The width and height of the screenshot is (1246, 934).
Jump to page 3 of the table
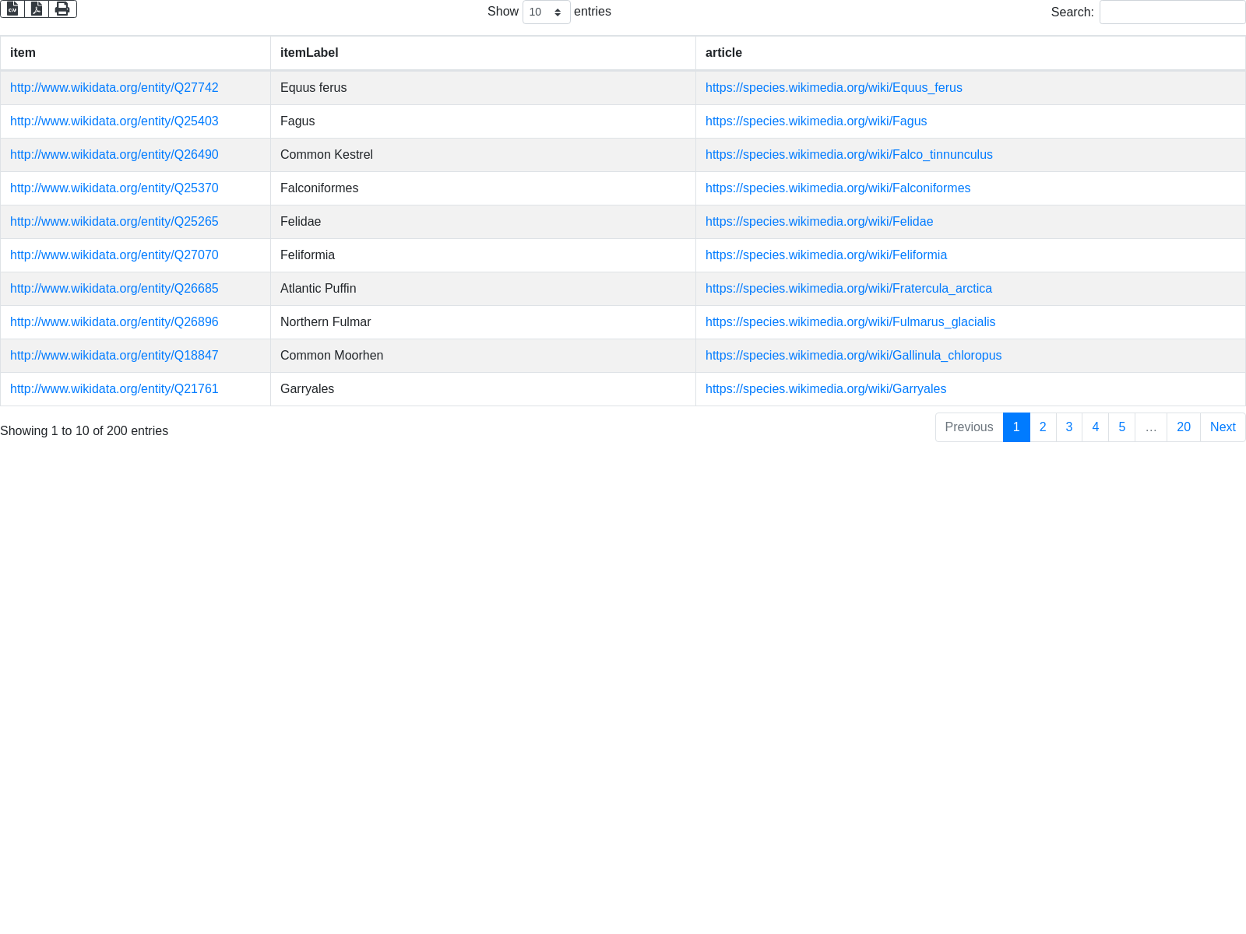pos(1069,427)
